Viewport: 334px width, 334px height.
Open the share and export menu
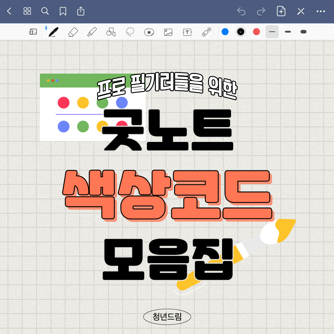coord(80,11)
